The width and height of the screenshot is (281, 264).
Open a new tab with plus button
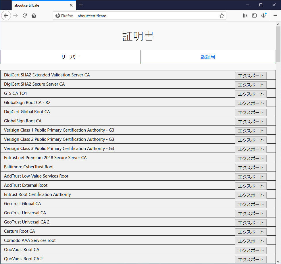click(81, 5)
